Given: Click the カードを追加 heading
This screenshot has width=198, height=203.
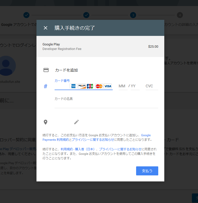Looking at the screenshot, I should (x=66, y=70).
